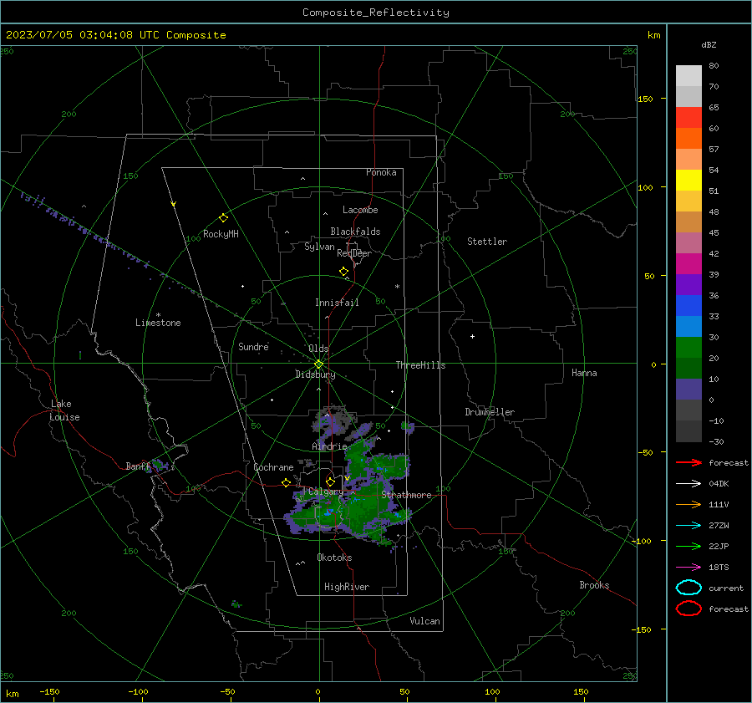
Task: Click the radar echo patch near Banff
Action: click(158, 465)
